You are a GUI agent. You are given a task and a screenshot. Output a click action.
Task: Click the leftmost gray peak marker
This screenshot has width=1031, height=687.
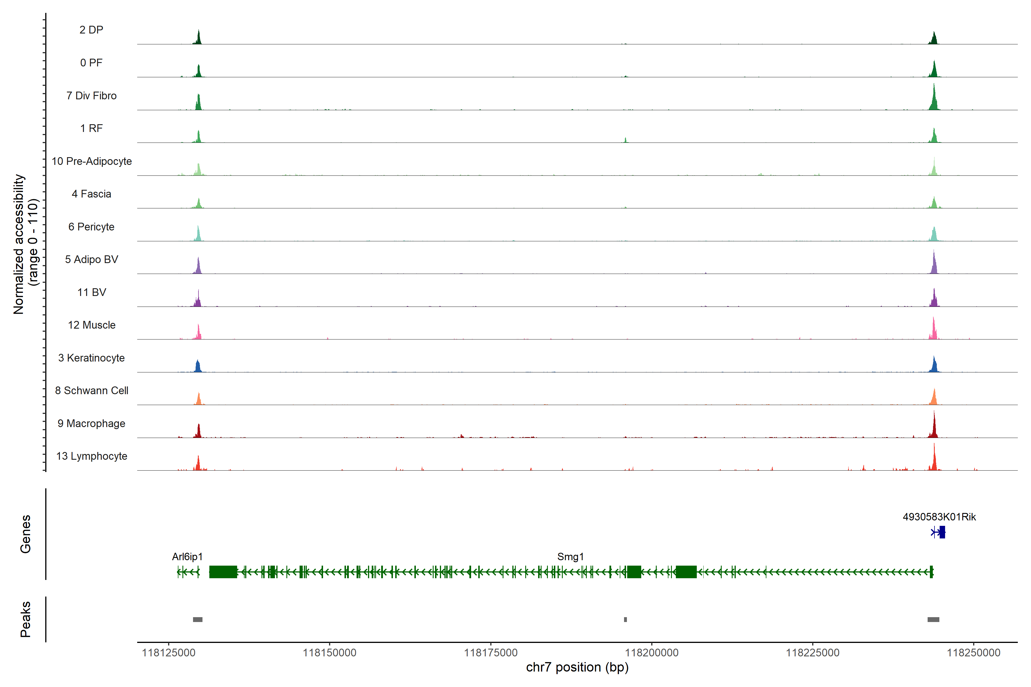(198, 619)
